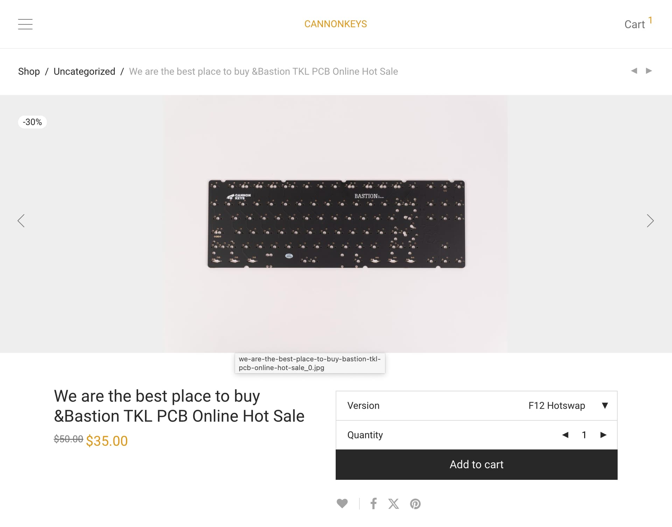Increase quantity with right arrow

point(603,435)
